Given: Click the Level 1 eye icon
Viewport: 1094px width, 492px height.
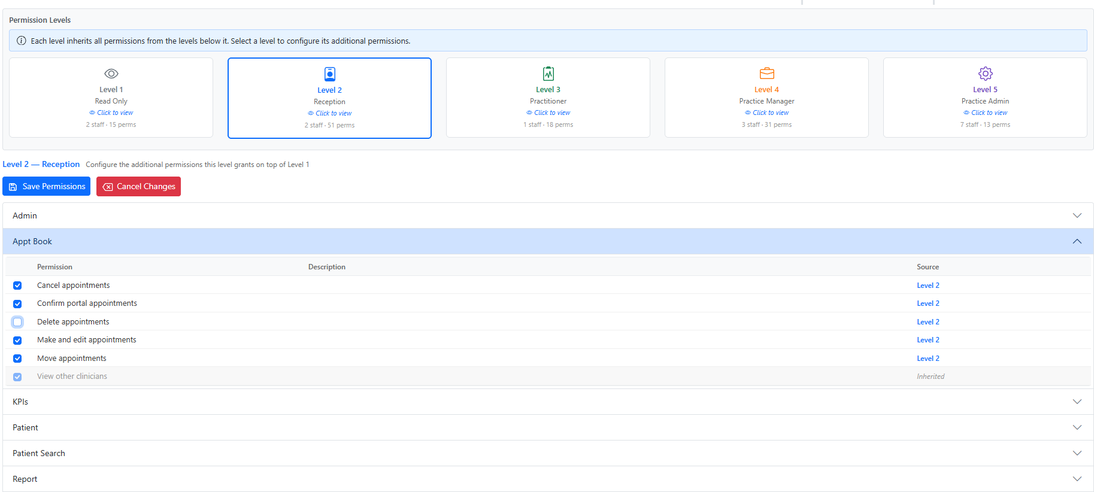Looking at the screenshot, I should pos(111,74).
